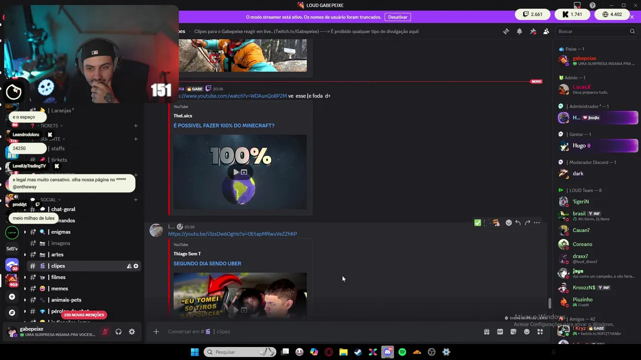641x360 pixels.
Task: Click the Buscar search field
Action: pyautogui.click(x=596, y=31)
